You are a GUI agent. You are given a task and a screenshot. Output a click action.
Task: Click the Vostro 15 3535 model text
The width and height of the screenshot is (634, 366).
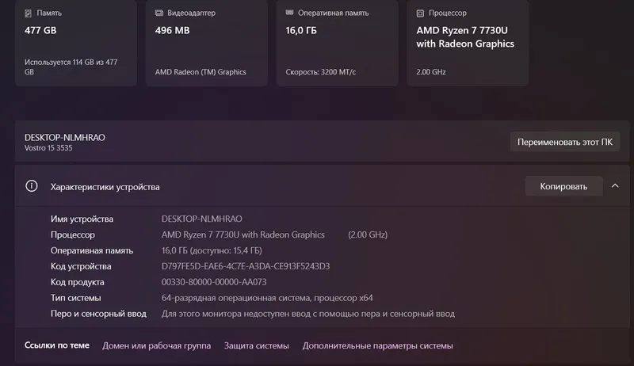pyautogui.click(x=48, y=148)
